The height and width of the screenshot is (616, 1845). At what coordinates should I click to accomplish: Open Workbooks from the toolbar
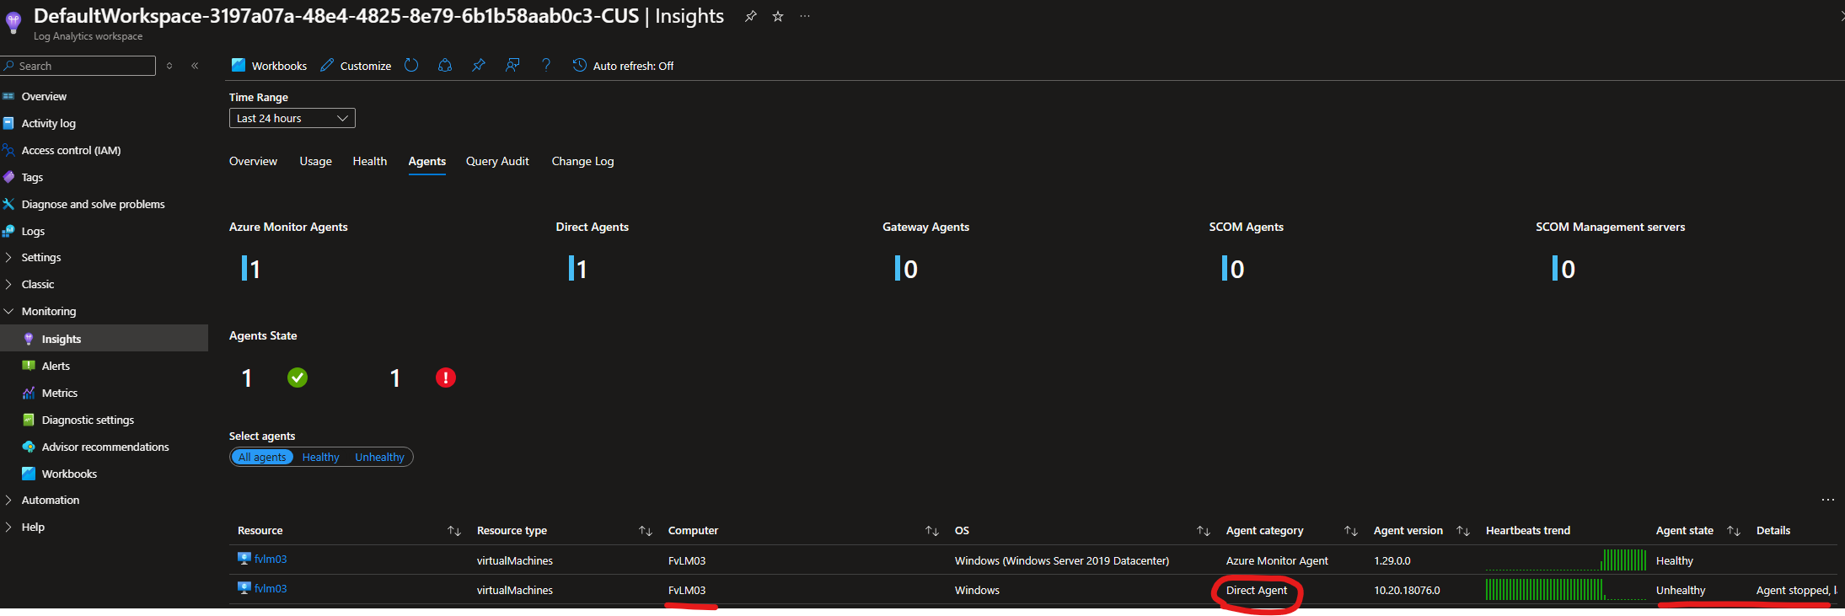(x=269, y=66)
